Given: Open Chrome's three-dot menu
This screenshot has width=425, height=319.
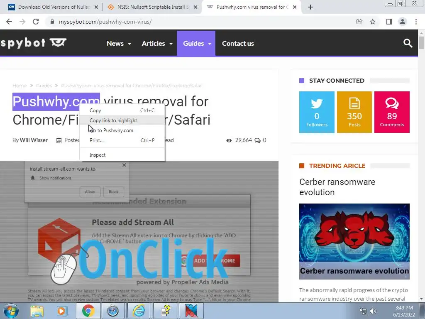Looking at the screenshot, I should (x=416, y=22).
